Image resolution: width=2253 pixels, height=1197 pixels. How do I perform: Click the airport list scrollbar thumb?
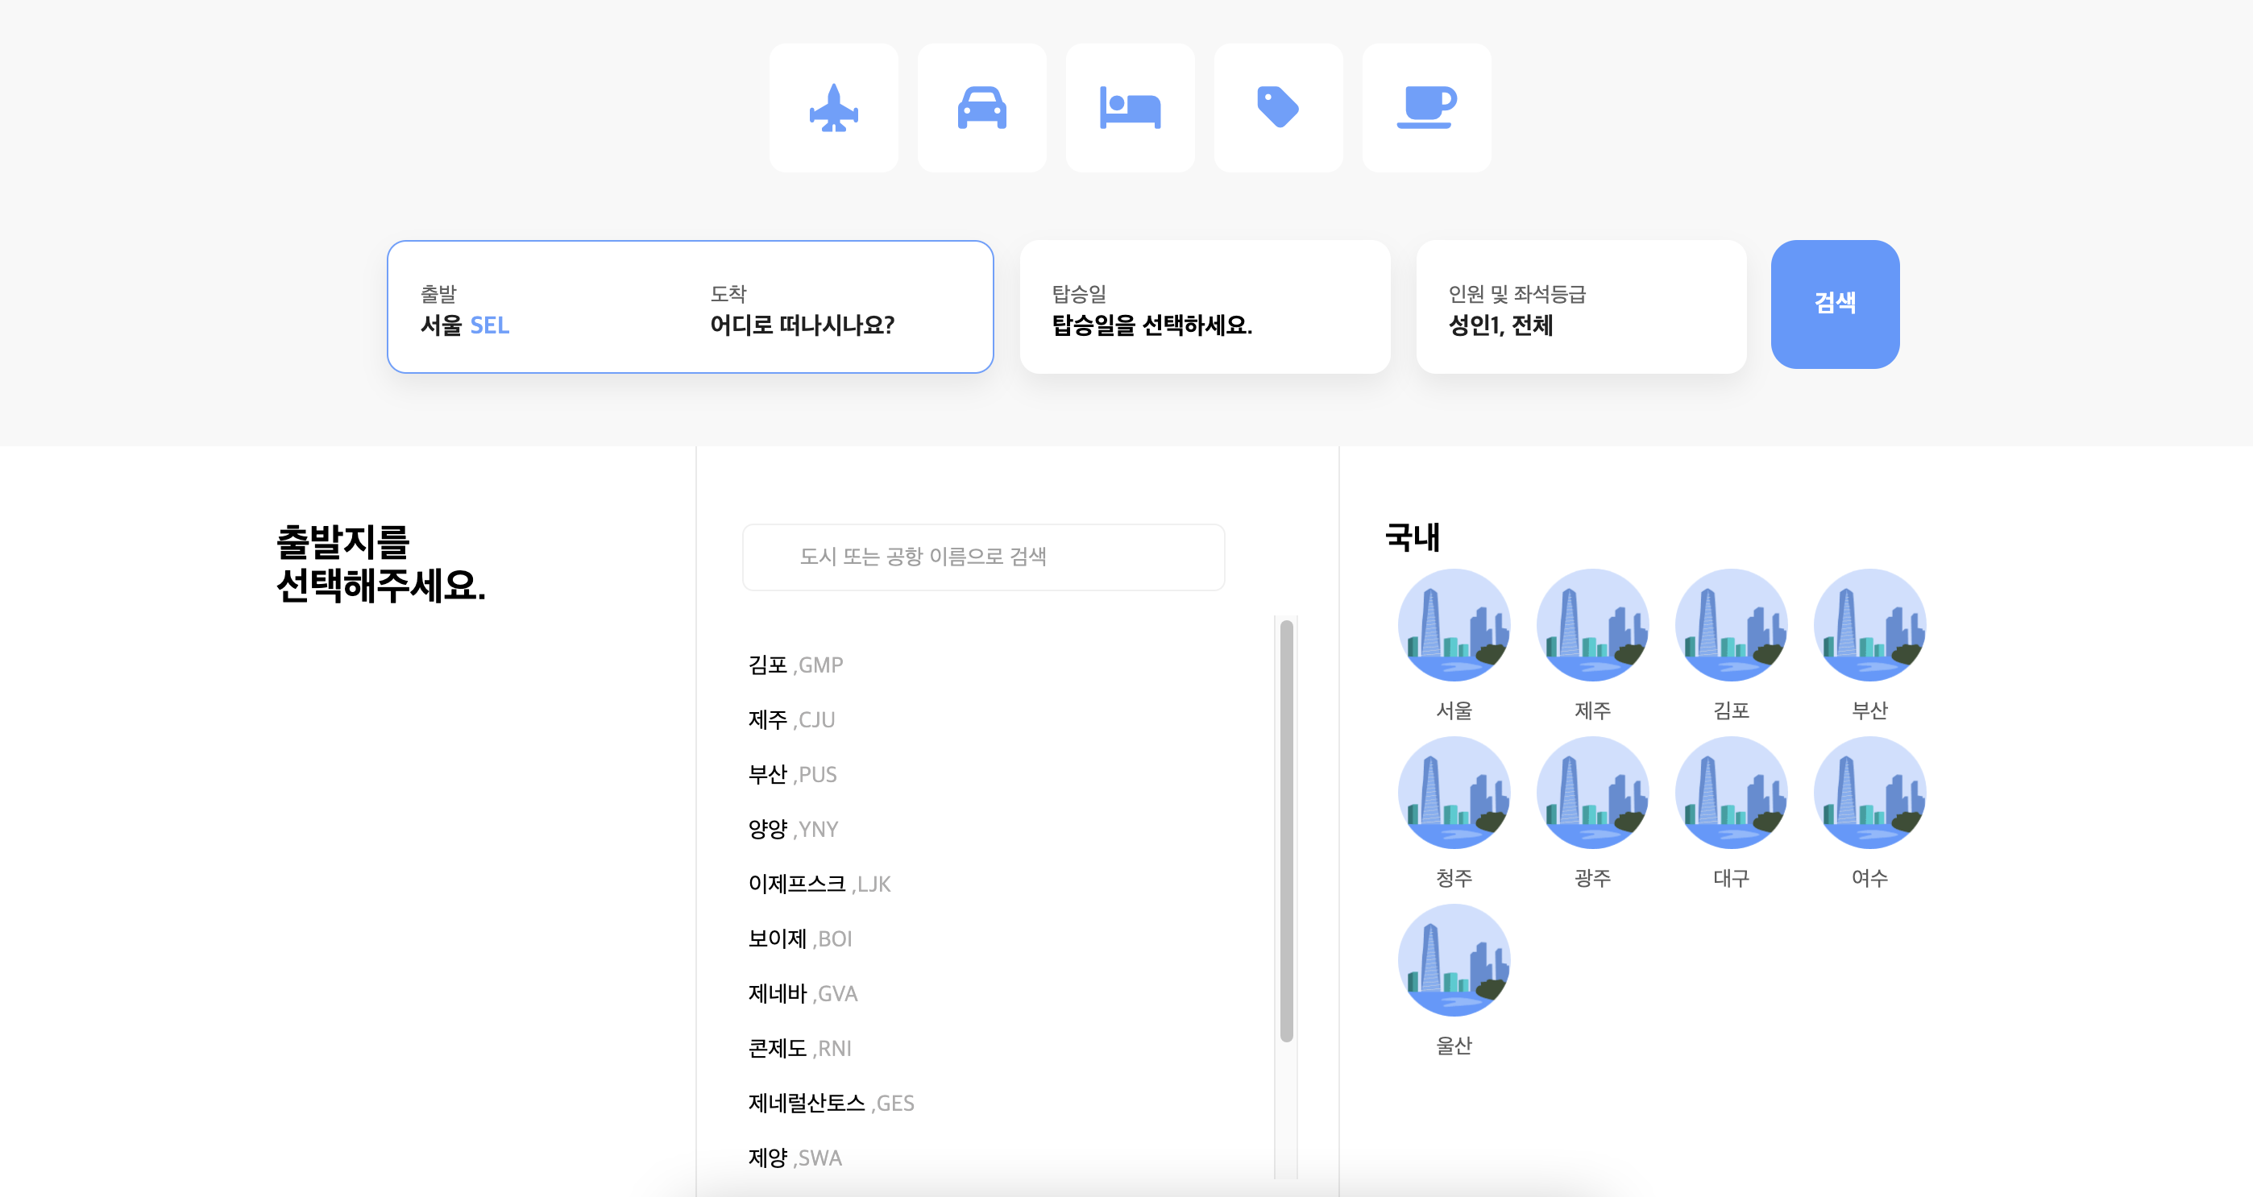1286,830
